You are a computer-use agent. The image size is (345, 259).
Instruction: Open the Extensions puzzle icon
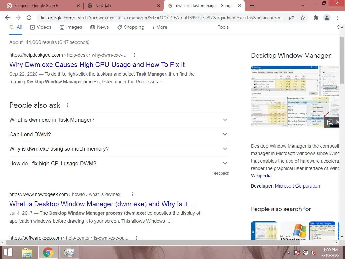[316, 18]
